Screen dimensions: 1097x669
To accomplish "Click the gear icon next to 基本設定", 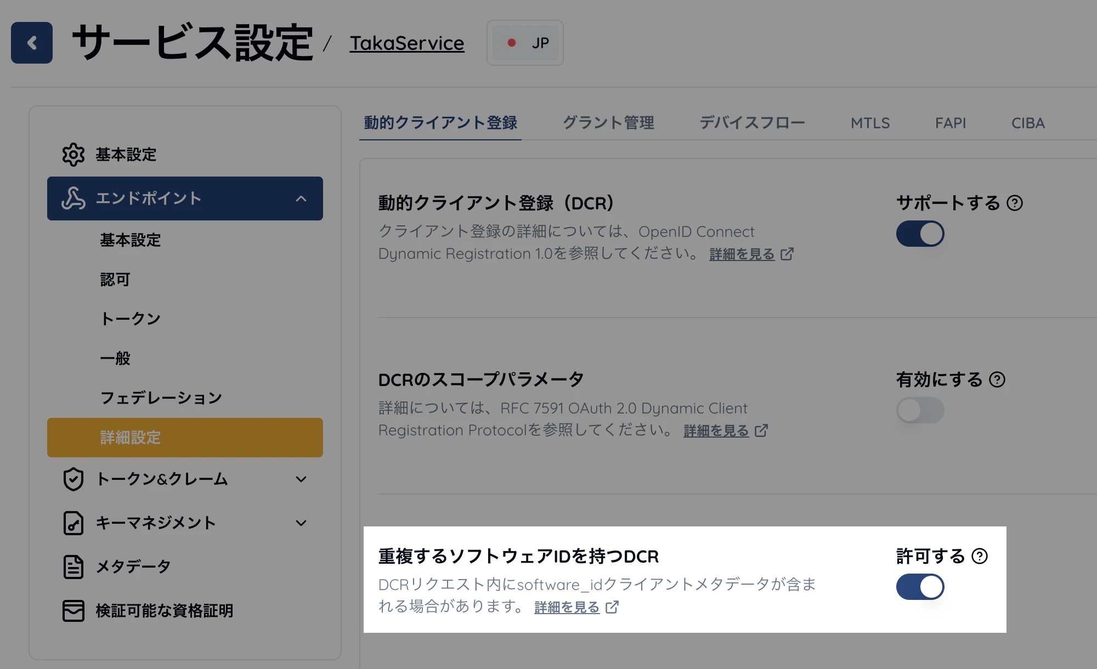I will tap(74, 155).
